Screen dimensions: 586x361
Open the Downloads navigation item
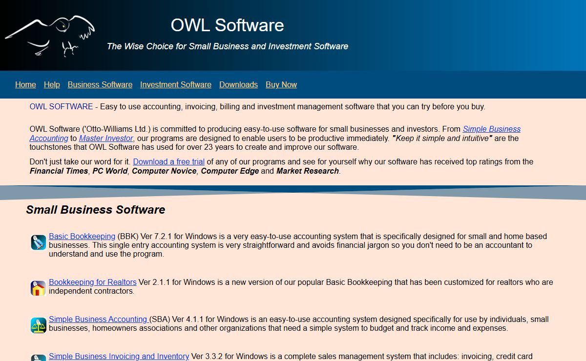238,84
